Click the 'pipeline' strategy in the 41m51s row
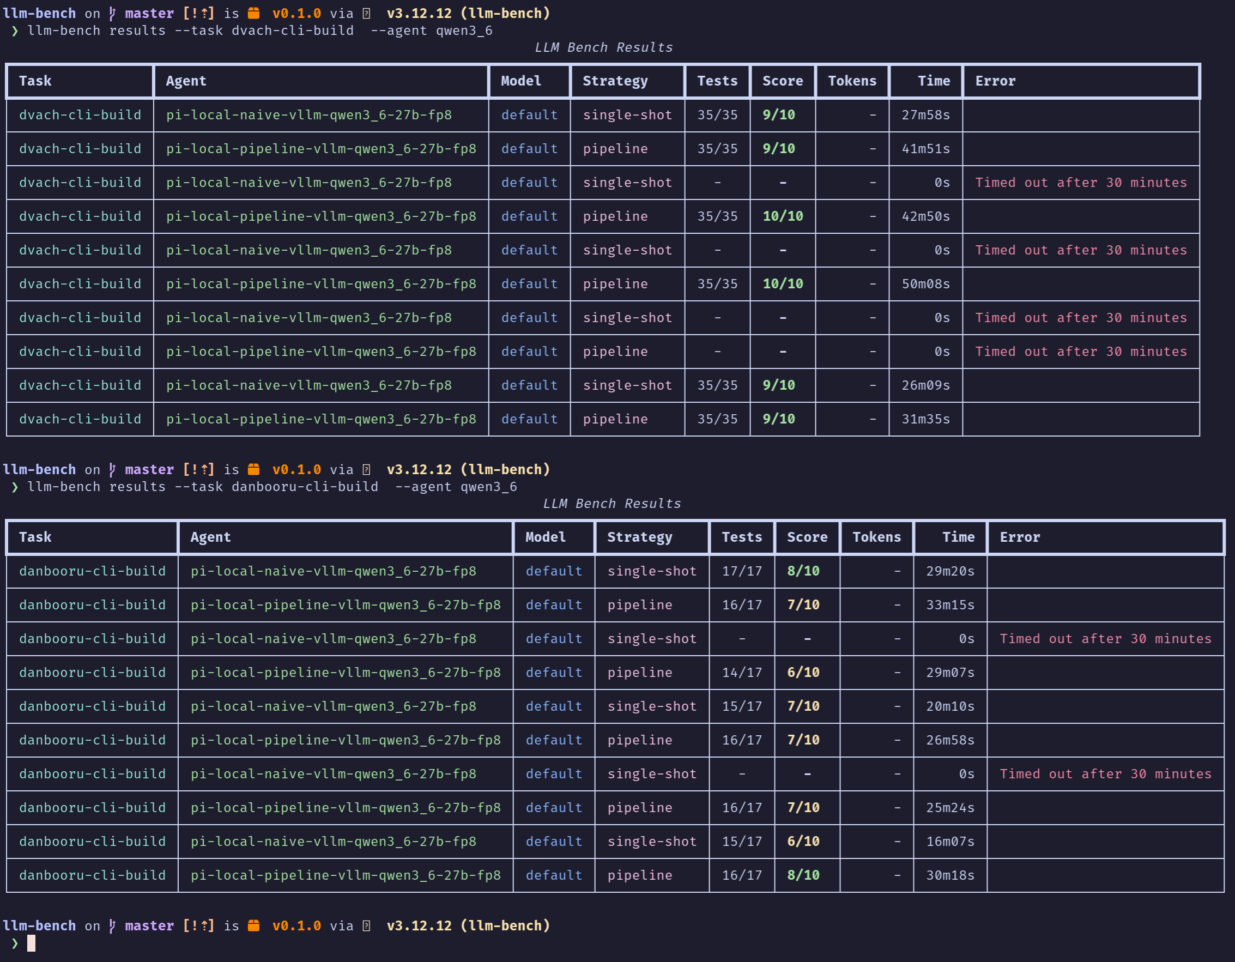Screen dimensions: 1235x962 pyautogui.click(x=615, y=149)
